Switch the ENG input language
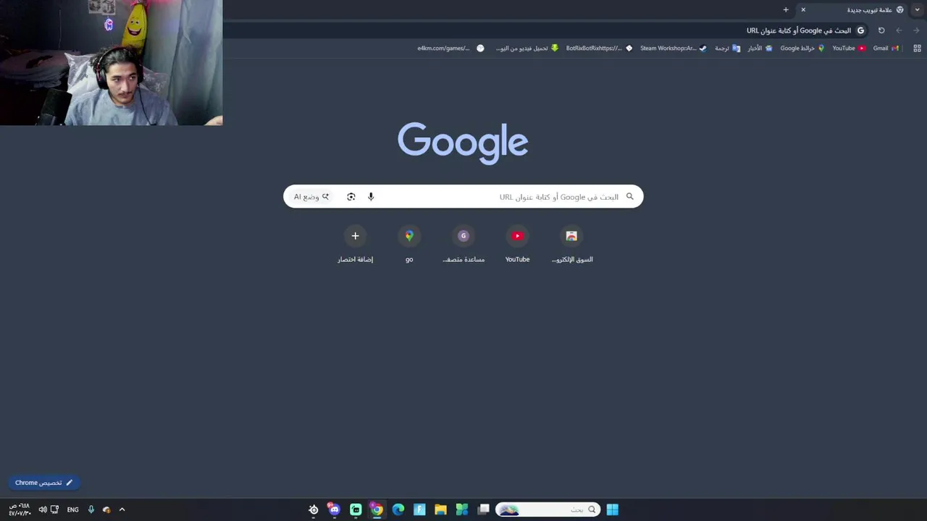This screenshot has width=927, height=521. (72, 509)
